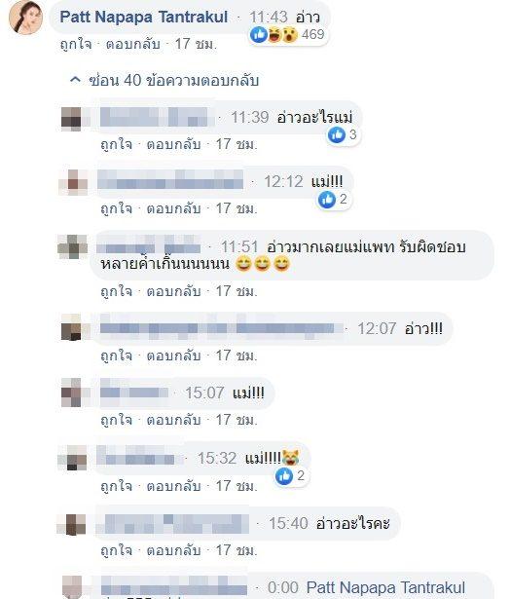The height and width of the screenshot is (599, 510).
Task: Click the like icon on the 12:12 reply
Action: pyautogui.click(x=327, y=200)
